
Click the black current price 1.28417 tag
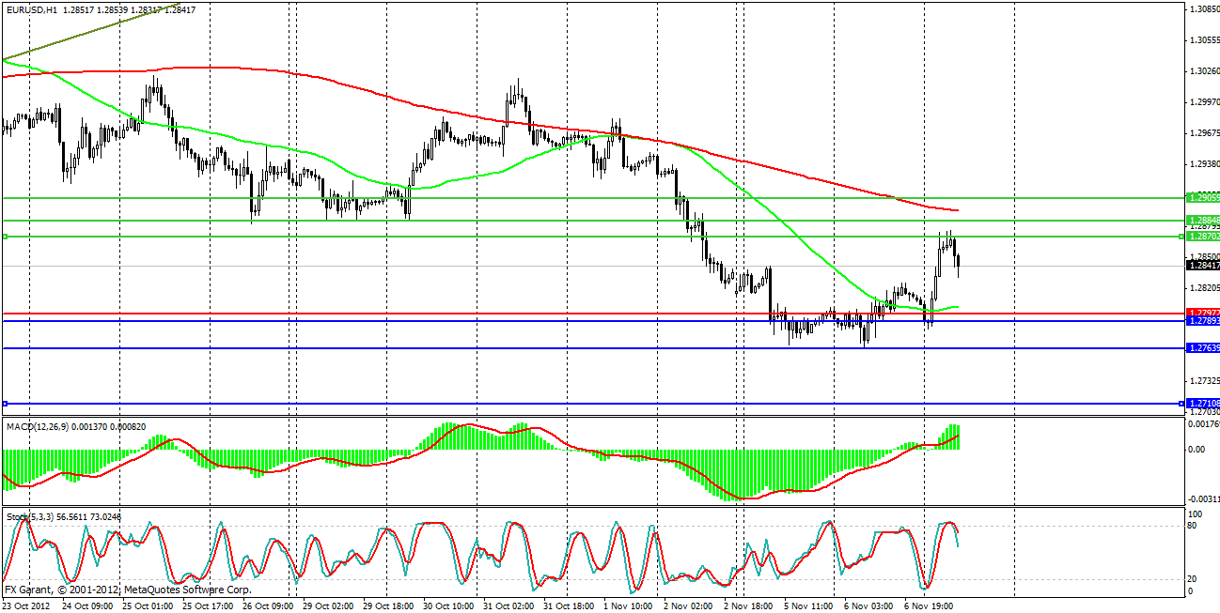(1203, 267)
